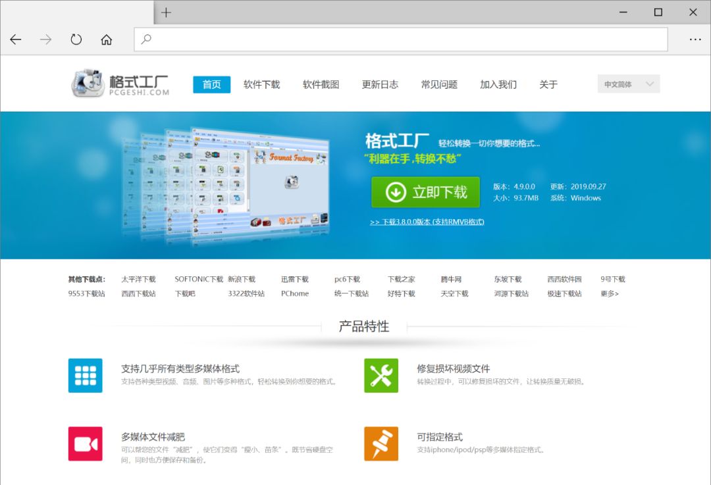Click the 系统: Windows text
Screen dimensions: 711x485
tap(575, 198)
